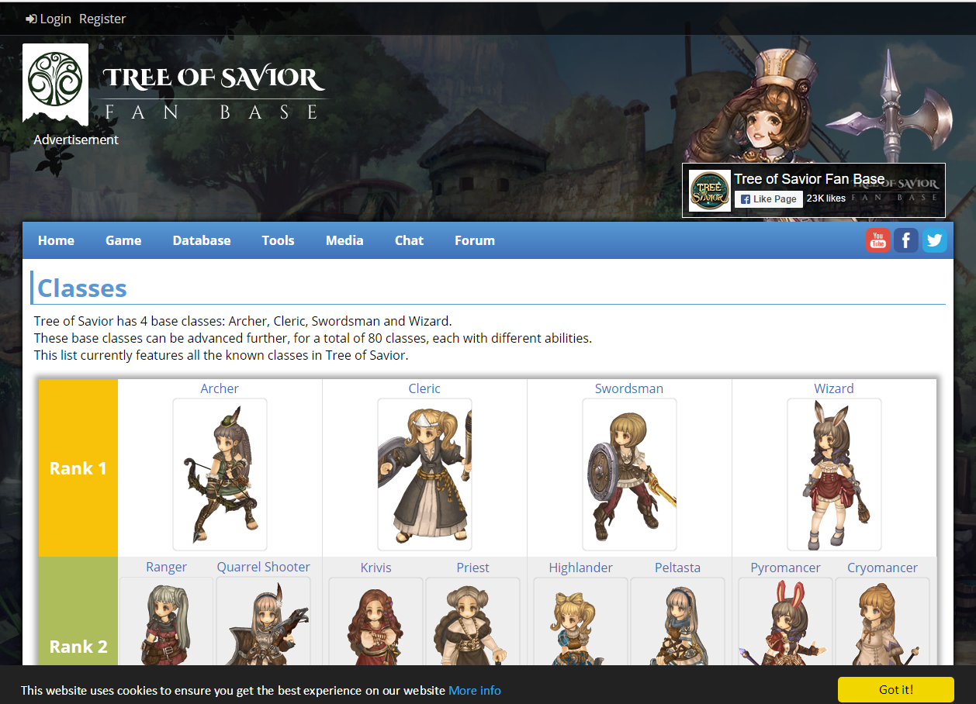Click the Tree of Savior logo emblem
Screen dimensions: 976x704
click(x=55, y=81)
